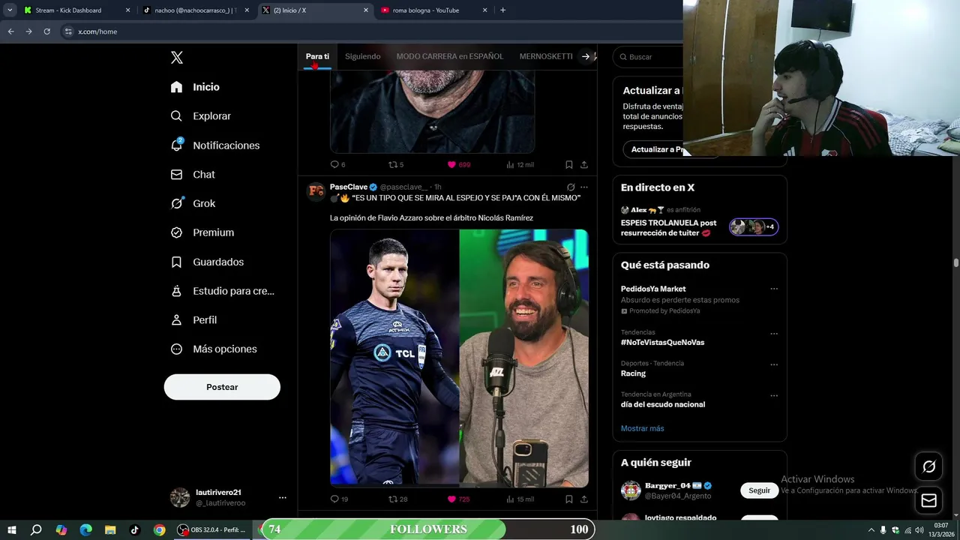Open the PaseClave referee and host image
960x540 pixels.
point(459,358)
